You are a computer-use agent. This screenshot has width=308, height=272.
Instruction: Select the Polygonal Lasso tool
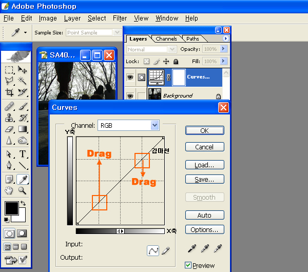(9, 81)
